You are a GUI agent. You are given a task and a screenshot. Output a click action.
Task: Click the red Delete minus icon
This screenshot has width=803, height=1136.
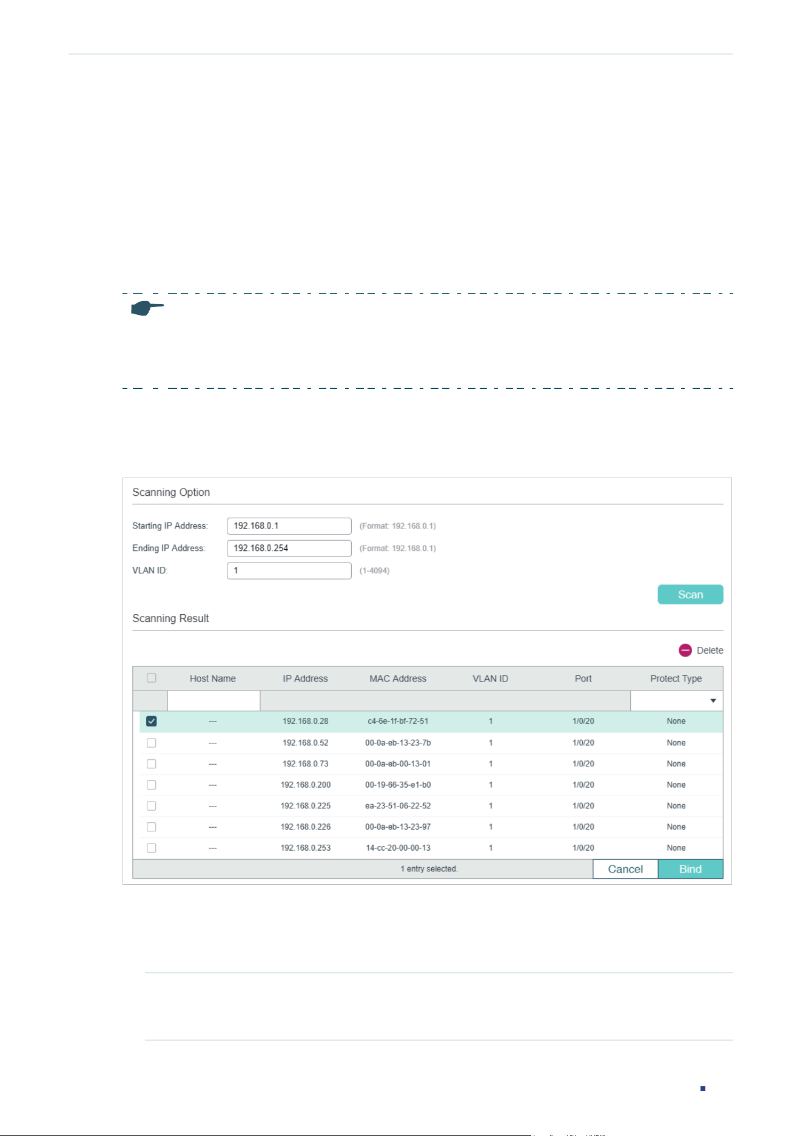(685, 650)
